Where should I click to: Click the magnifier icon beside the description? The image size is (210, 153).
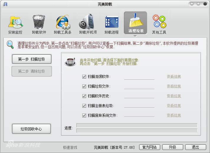pyautogui.click(x=10, y=45)
